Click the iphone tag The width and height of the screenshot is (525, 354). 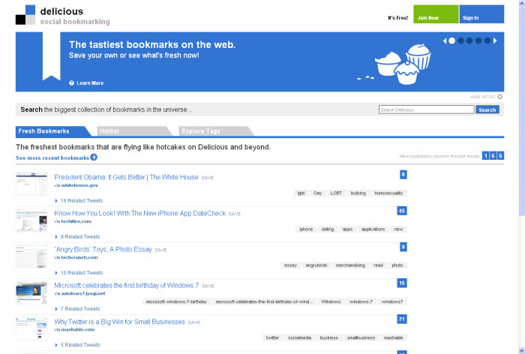[306, 229]
